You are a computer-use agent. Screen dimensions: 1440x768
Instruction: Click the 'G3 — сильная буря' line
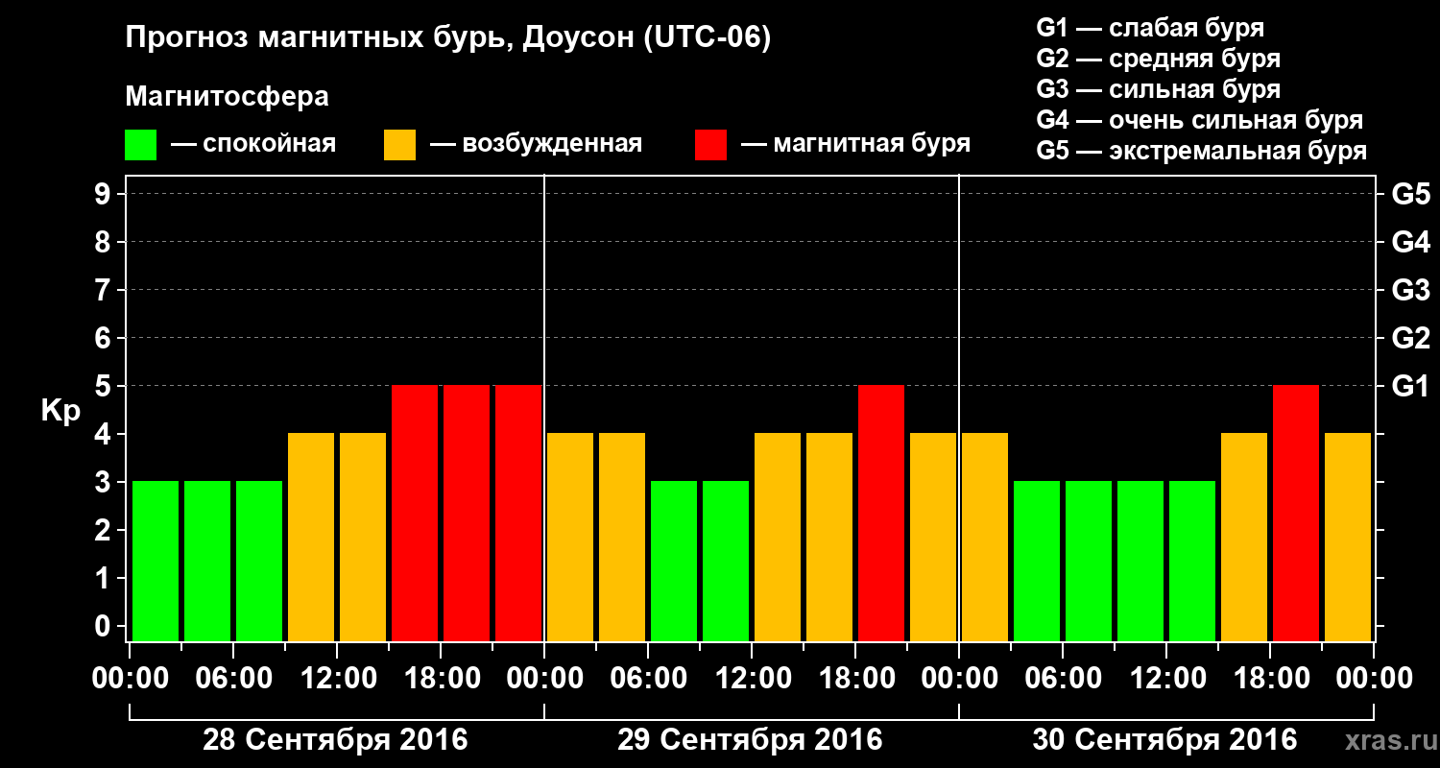1158,89
